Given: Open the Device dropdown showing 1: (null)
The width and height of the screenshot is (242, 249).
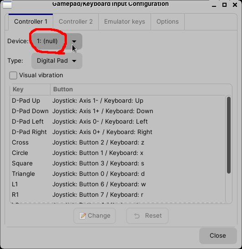Looking at the screenshot, I should [x=57, y=41].
